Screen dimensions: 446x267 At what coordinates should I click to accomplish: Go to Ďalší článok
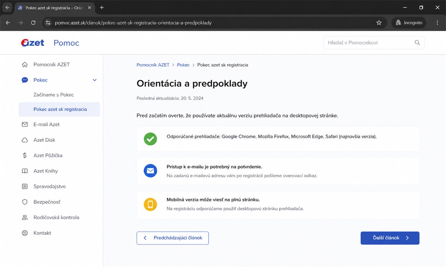pos(390,238)
